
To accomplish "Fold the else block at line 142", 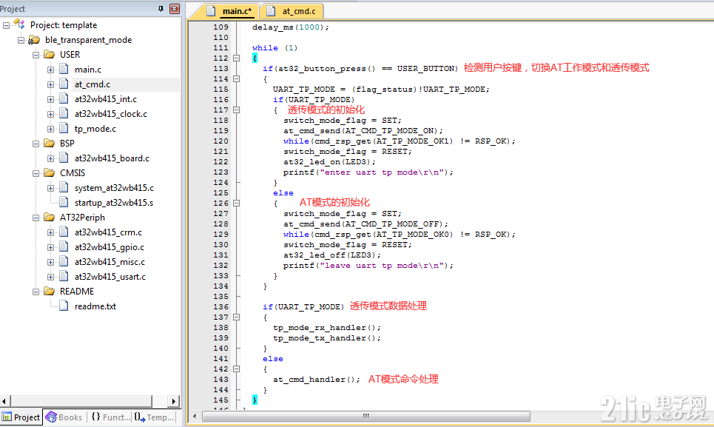I will [236, 369].
